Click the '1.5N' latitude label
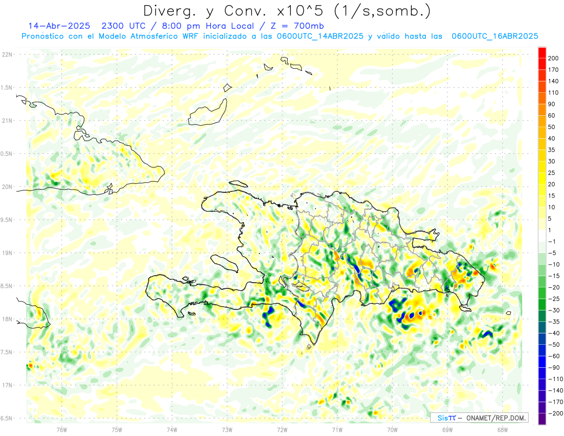This screenshot has height=436, width=564. point(7,87)
